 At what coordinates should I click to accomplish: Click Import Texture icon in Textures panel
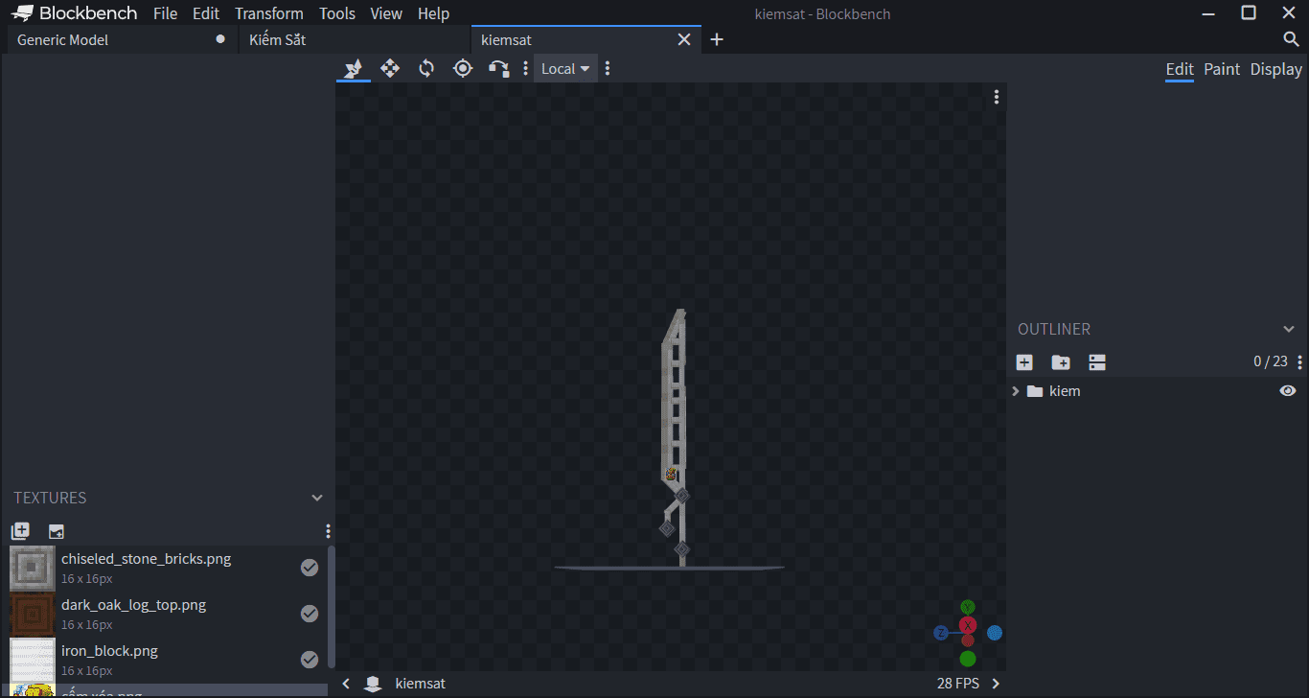point(20,530)
